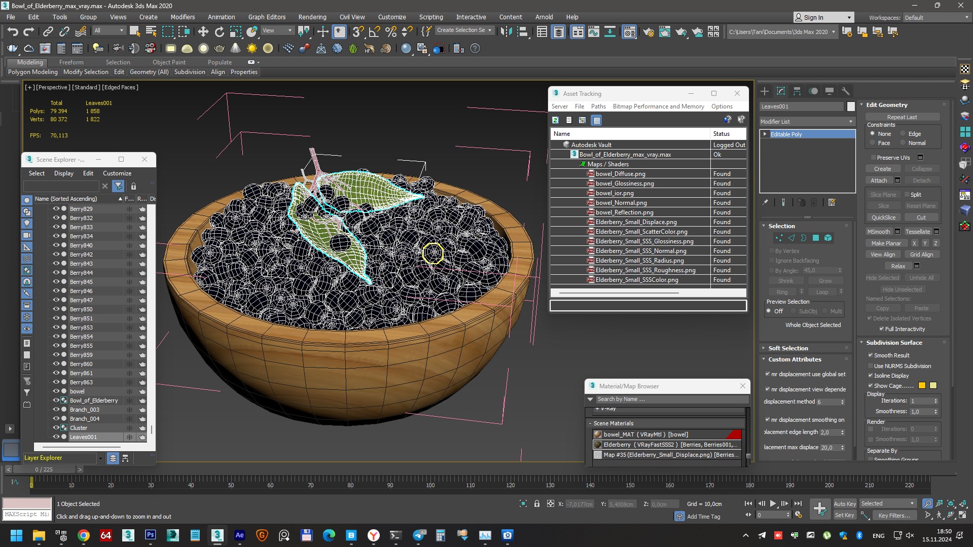973x547 pixels.
Task: Select the Edge constraint radio button
Action: click(903, 134)
